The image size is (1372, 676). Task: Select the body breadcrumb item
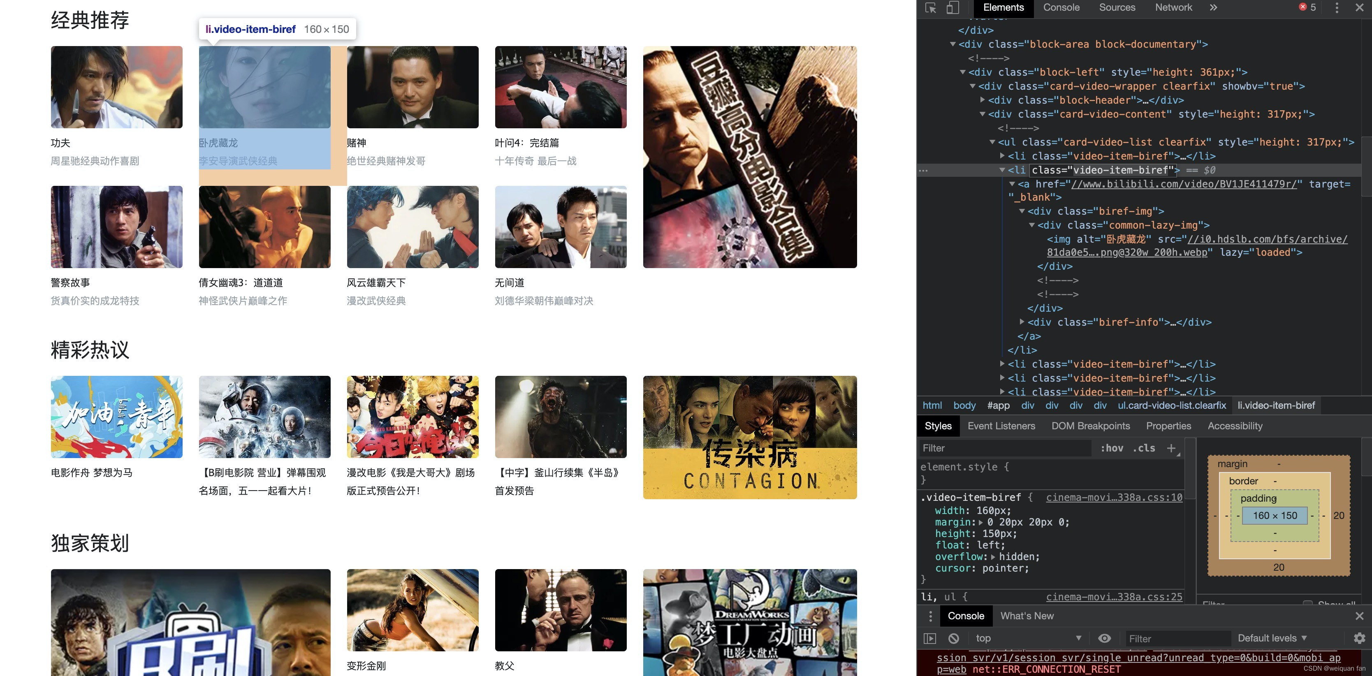[964, 405]
